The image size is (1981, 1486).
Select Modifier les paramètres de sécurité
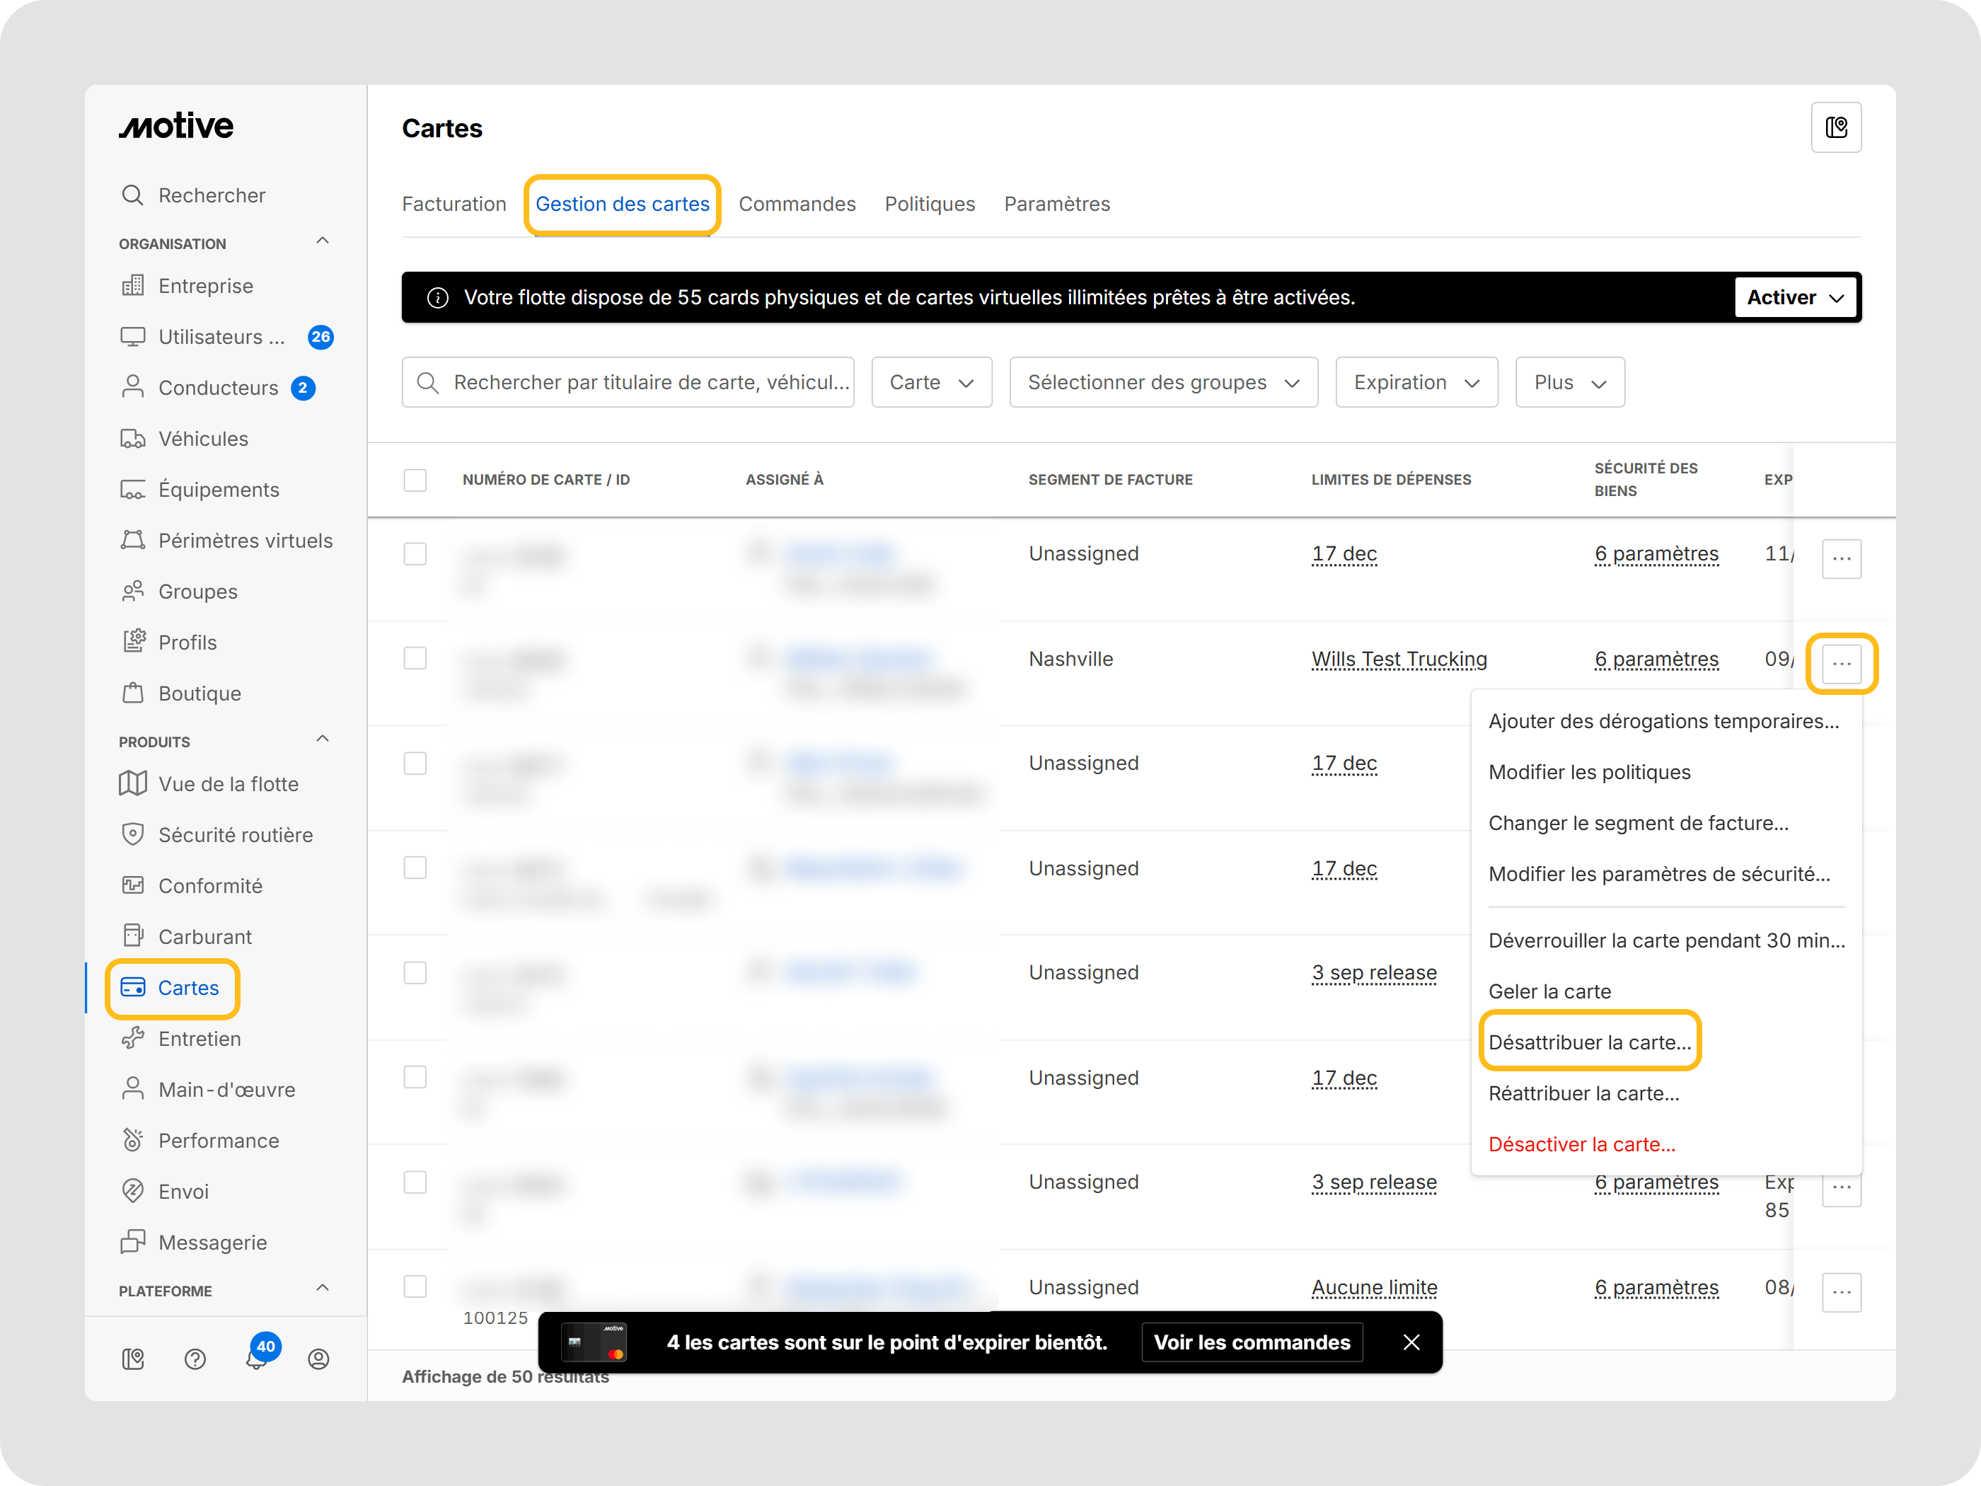(1658, 874)
